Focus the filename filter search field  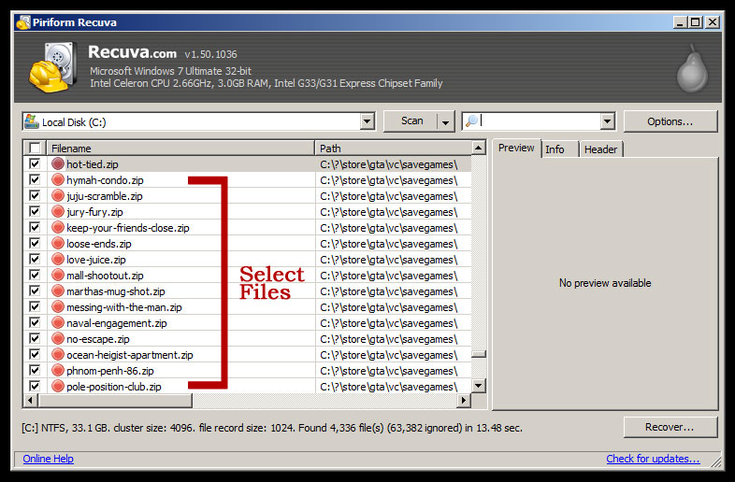[x=539, y=121]
